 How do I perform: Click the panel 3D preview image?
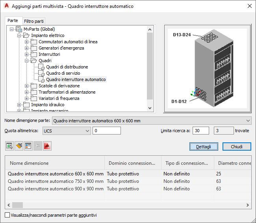click(x=207, y=68)
